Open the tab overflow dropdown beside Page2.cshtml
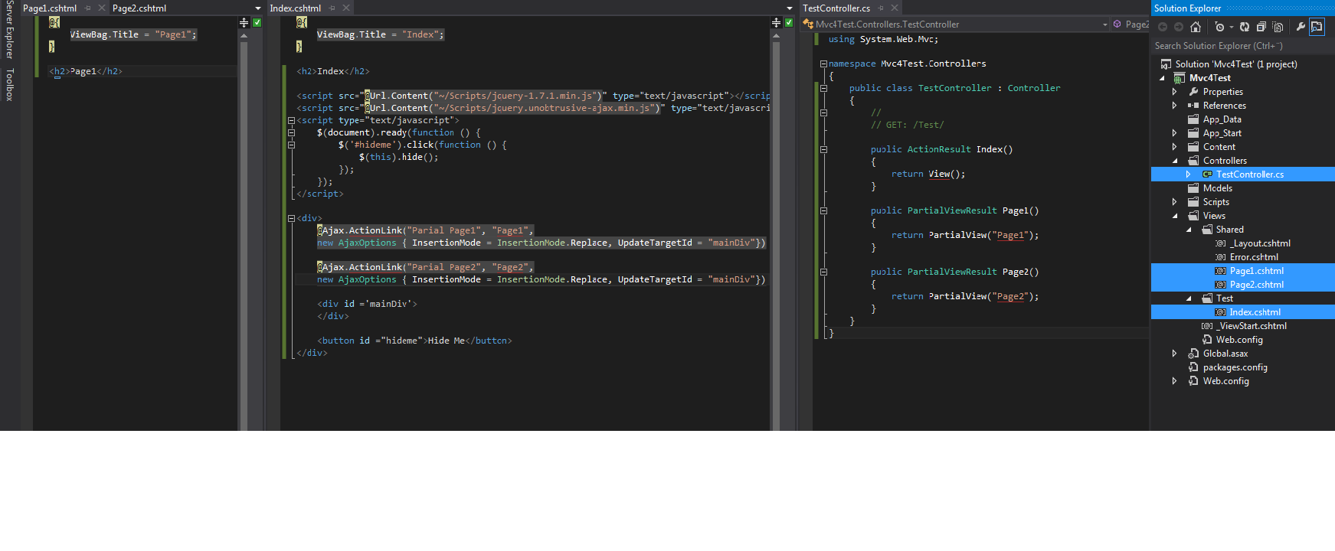The width and height of the screenshot is (1335, 551). [258, 8]
